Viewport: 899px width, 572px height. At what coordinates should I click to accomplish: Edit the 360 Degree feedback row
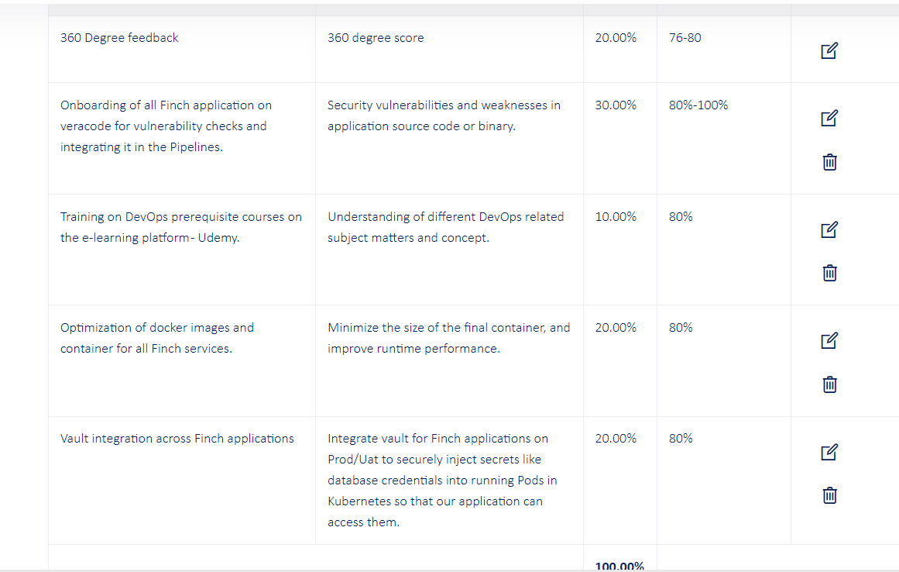[x=829, y=51]
